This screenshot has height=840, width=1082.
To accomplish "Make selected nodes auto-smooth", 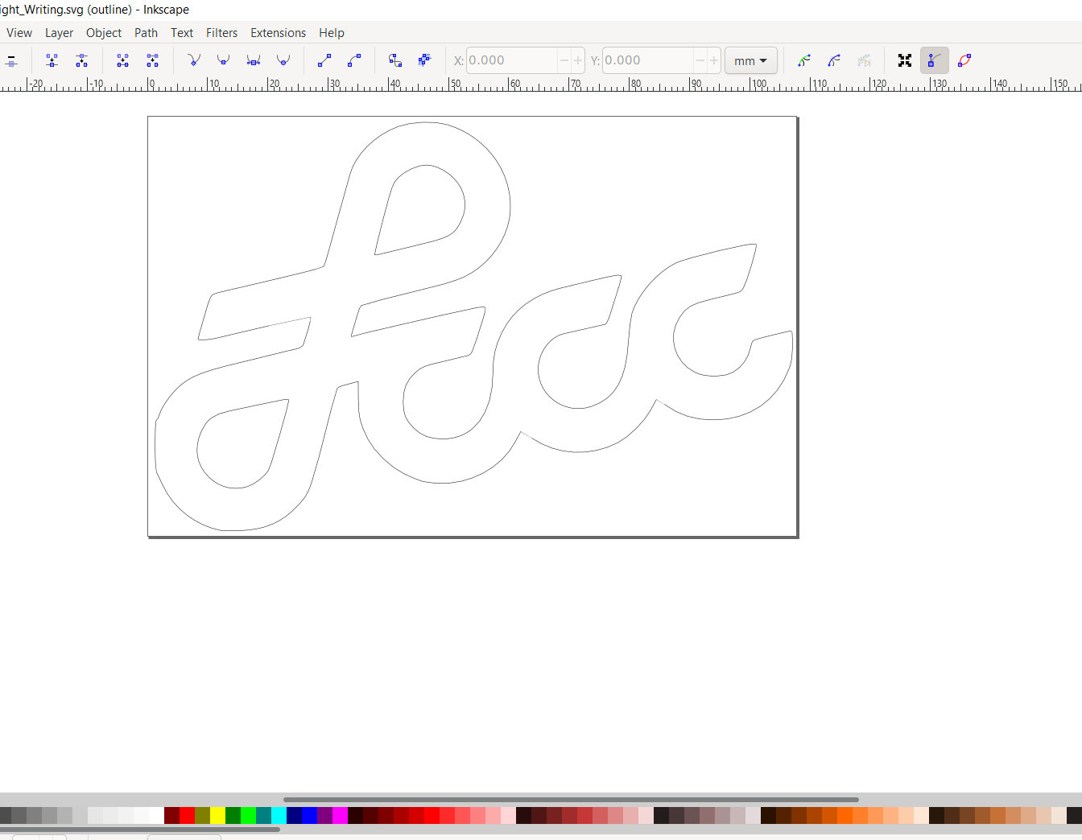I will pos(283,60).
